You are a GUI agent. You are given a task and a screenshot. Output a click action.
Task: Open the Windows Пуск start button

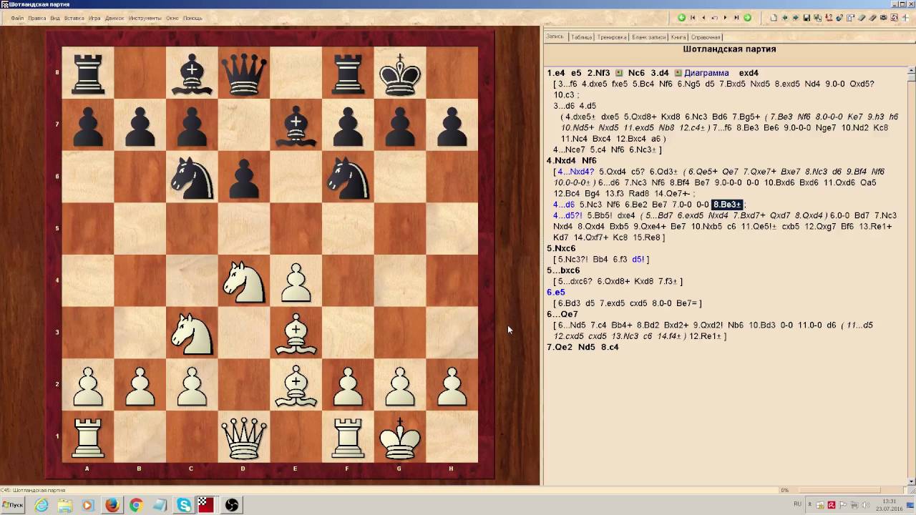pos(12,504)
